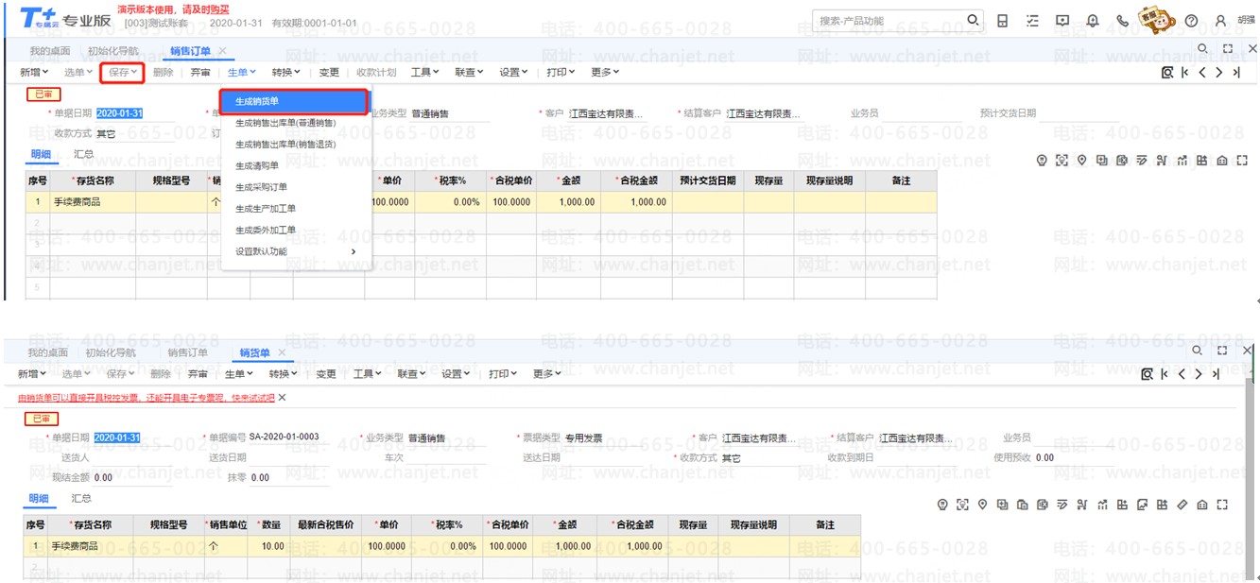Open the task checklist icon in header
This screenshot has height=583, width=1260.
pos(1032,21)
